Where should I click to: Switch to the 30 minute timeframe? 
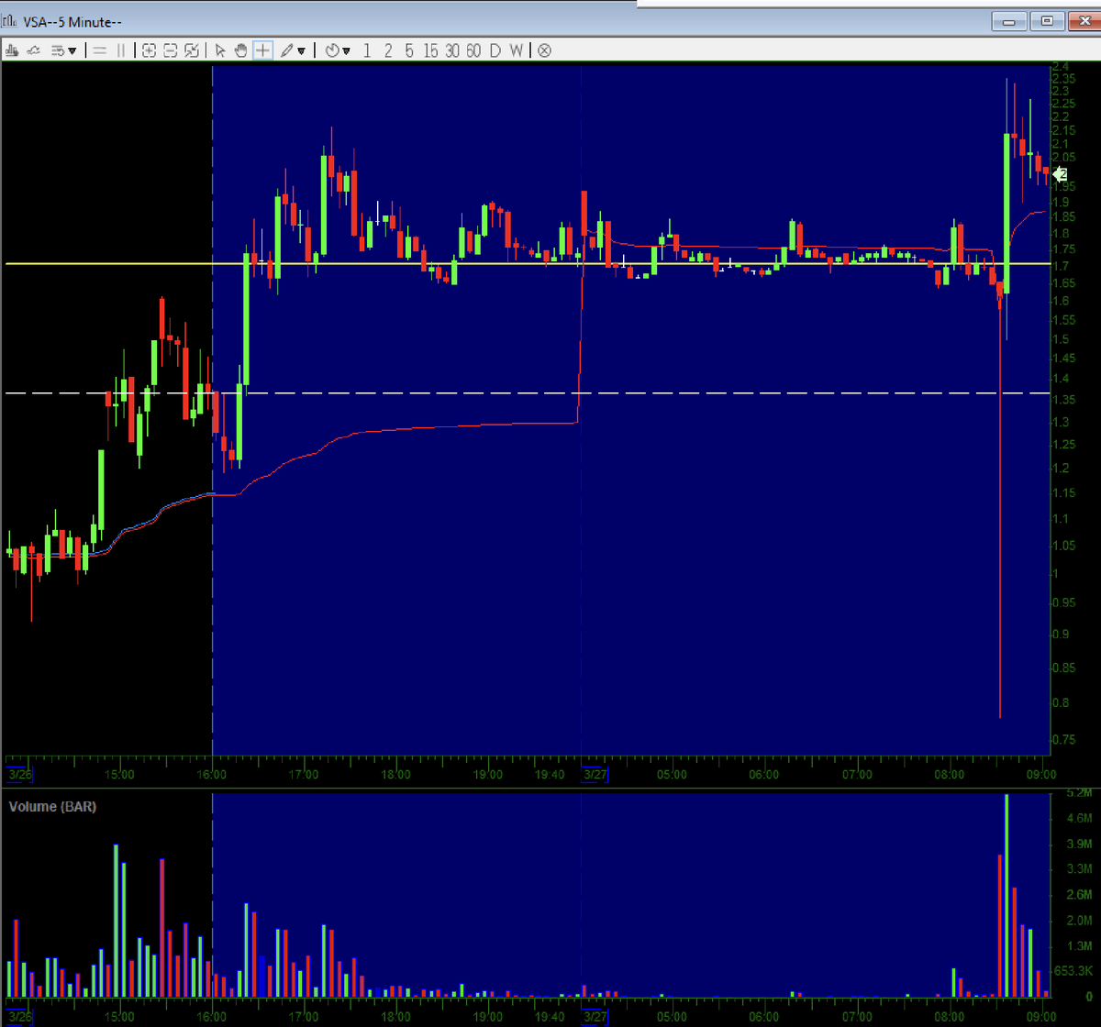coord(452,50)
